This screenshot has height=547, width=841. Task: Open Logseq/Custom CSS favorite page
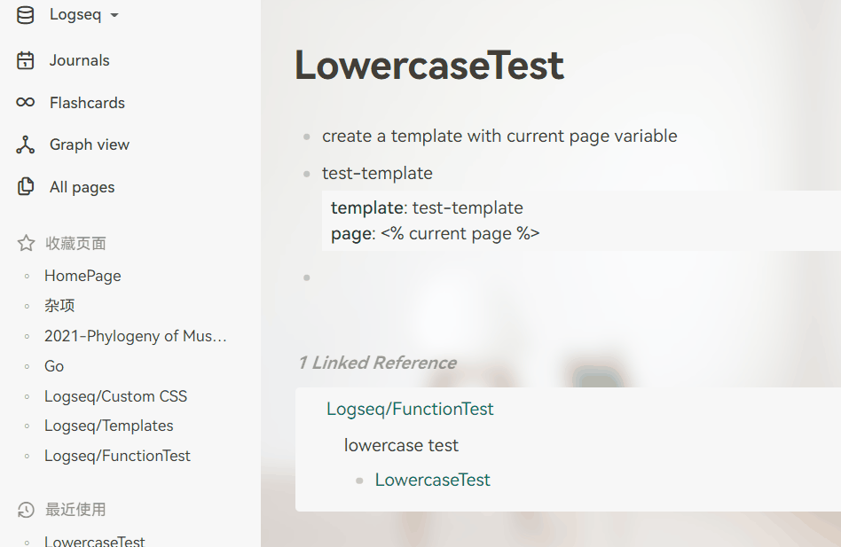click(115, 395)
